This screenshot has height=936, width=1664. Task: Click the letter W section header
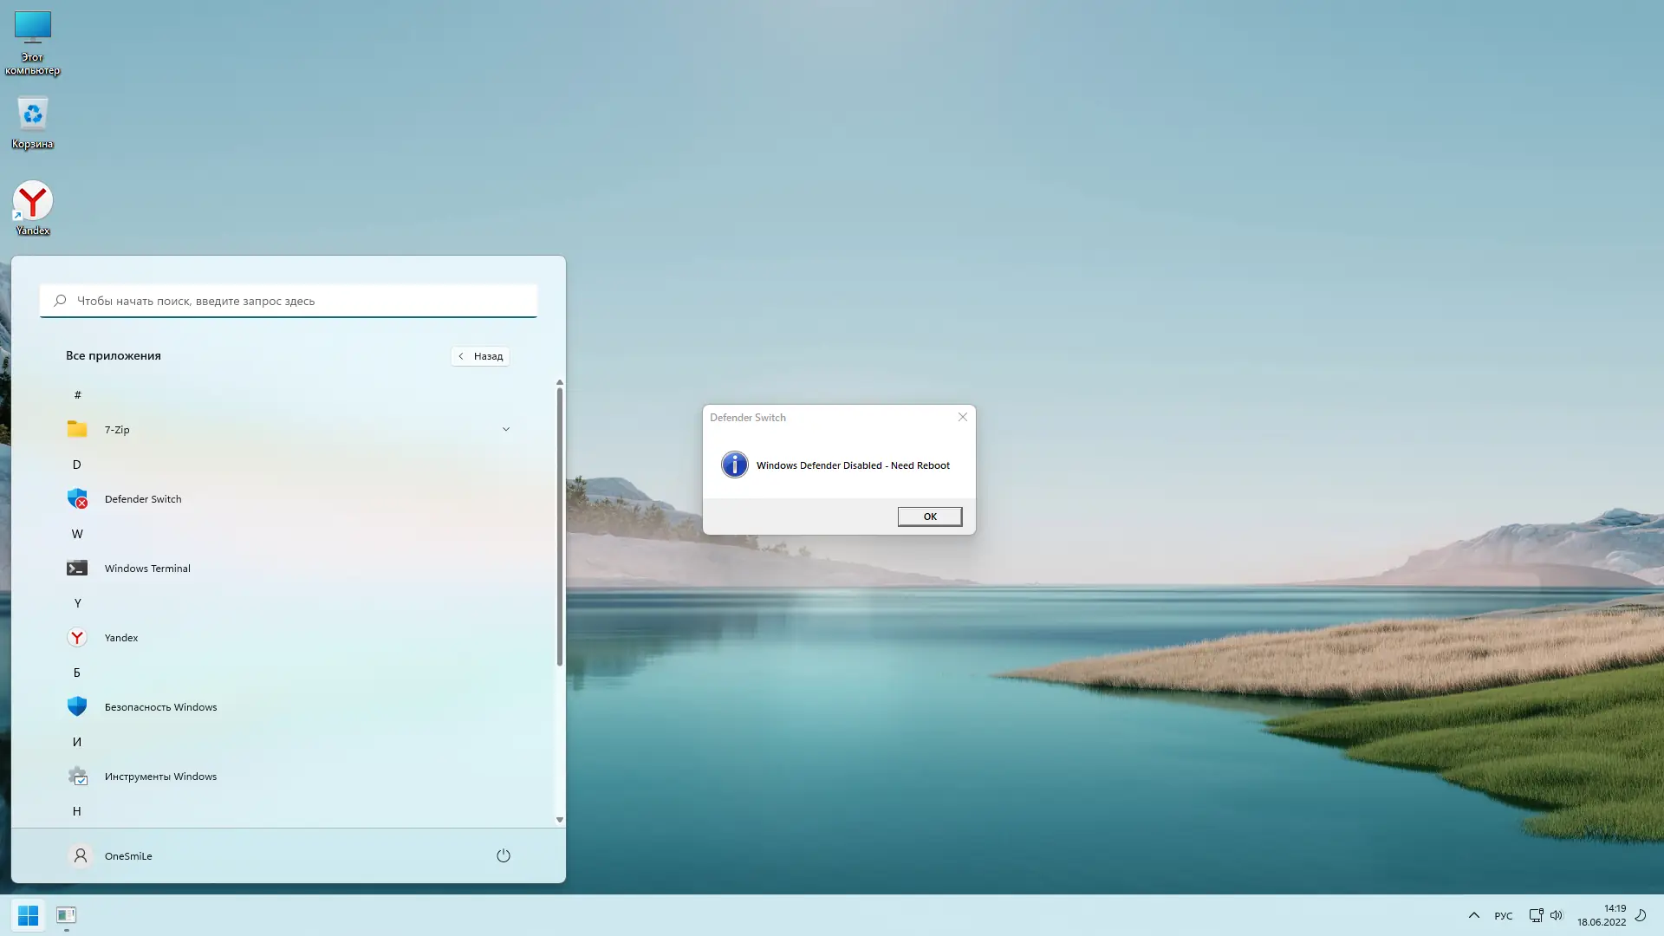click(x=77, y=534)
